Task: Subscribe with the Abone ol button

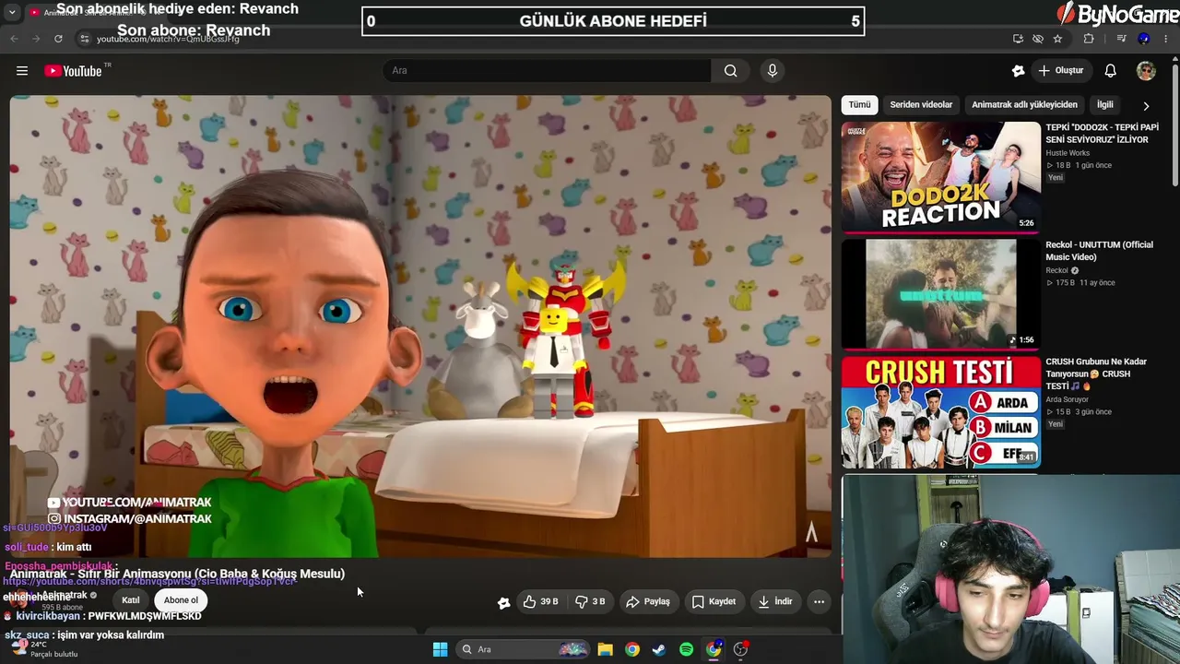Action: click(x=181, y=600)
